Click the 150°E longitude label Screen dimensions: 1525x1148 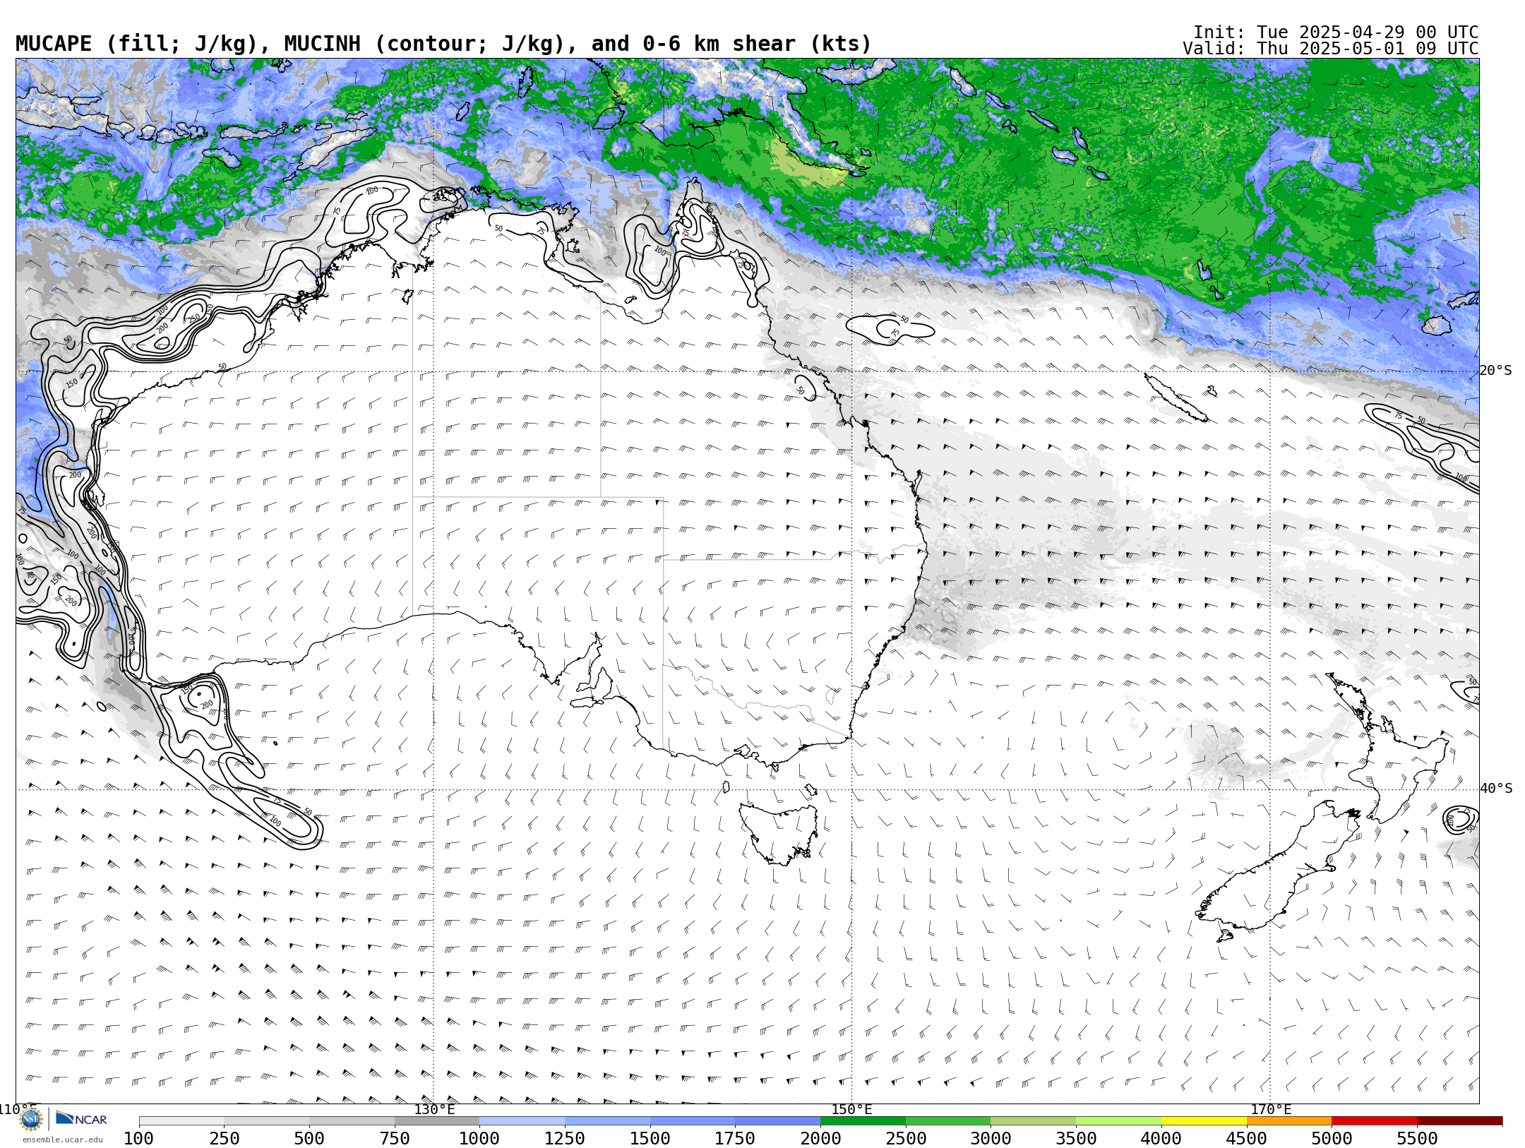click(x=851, y=1110)
